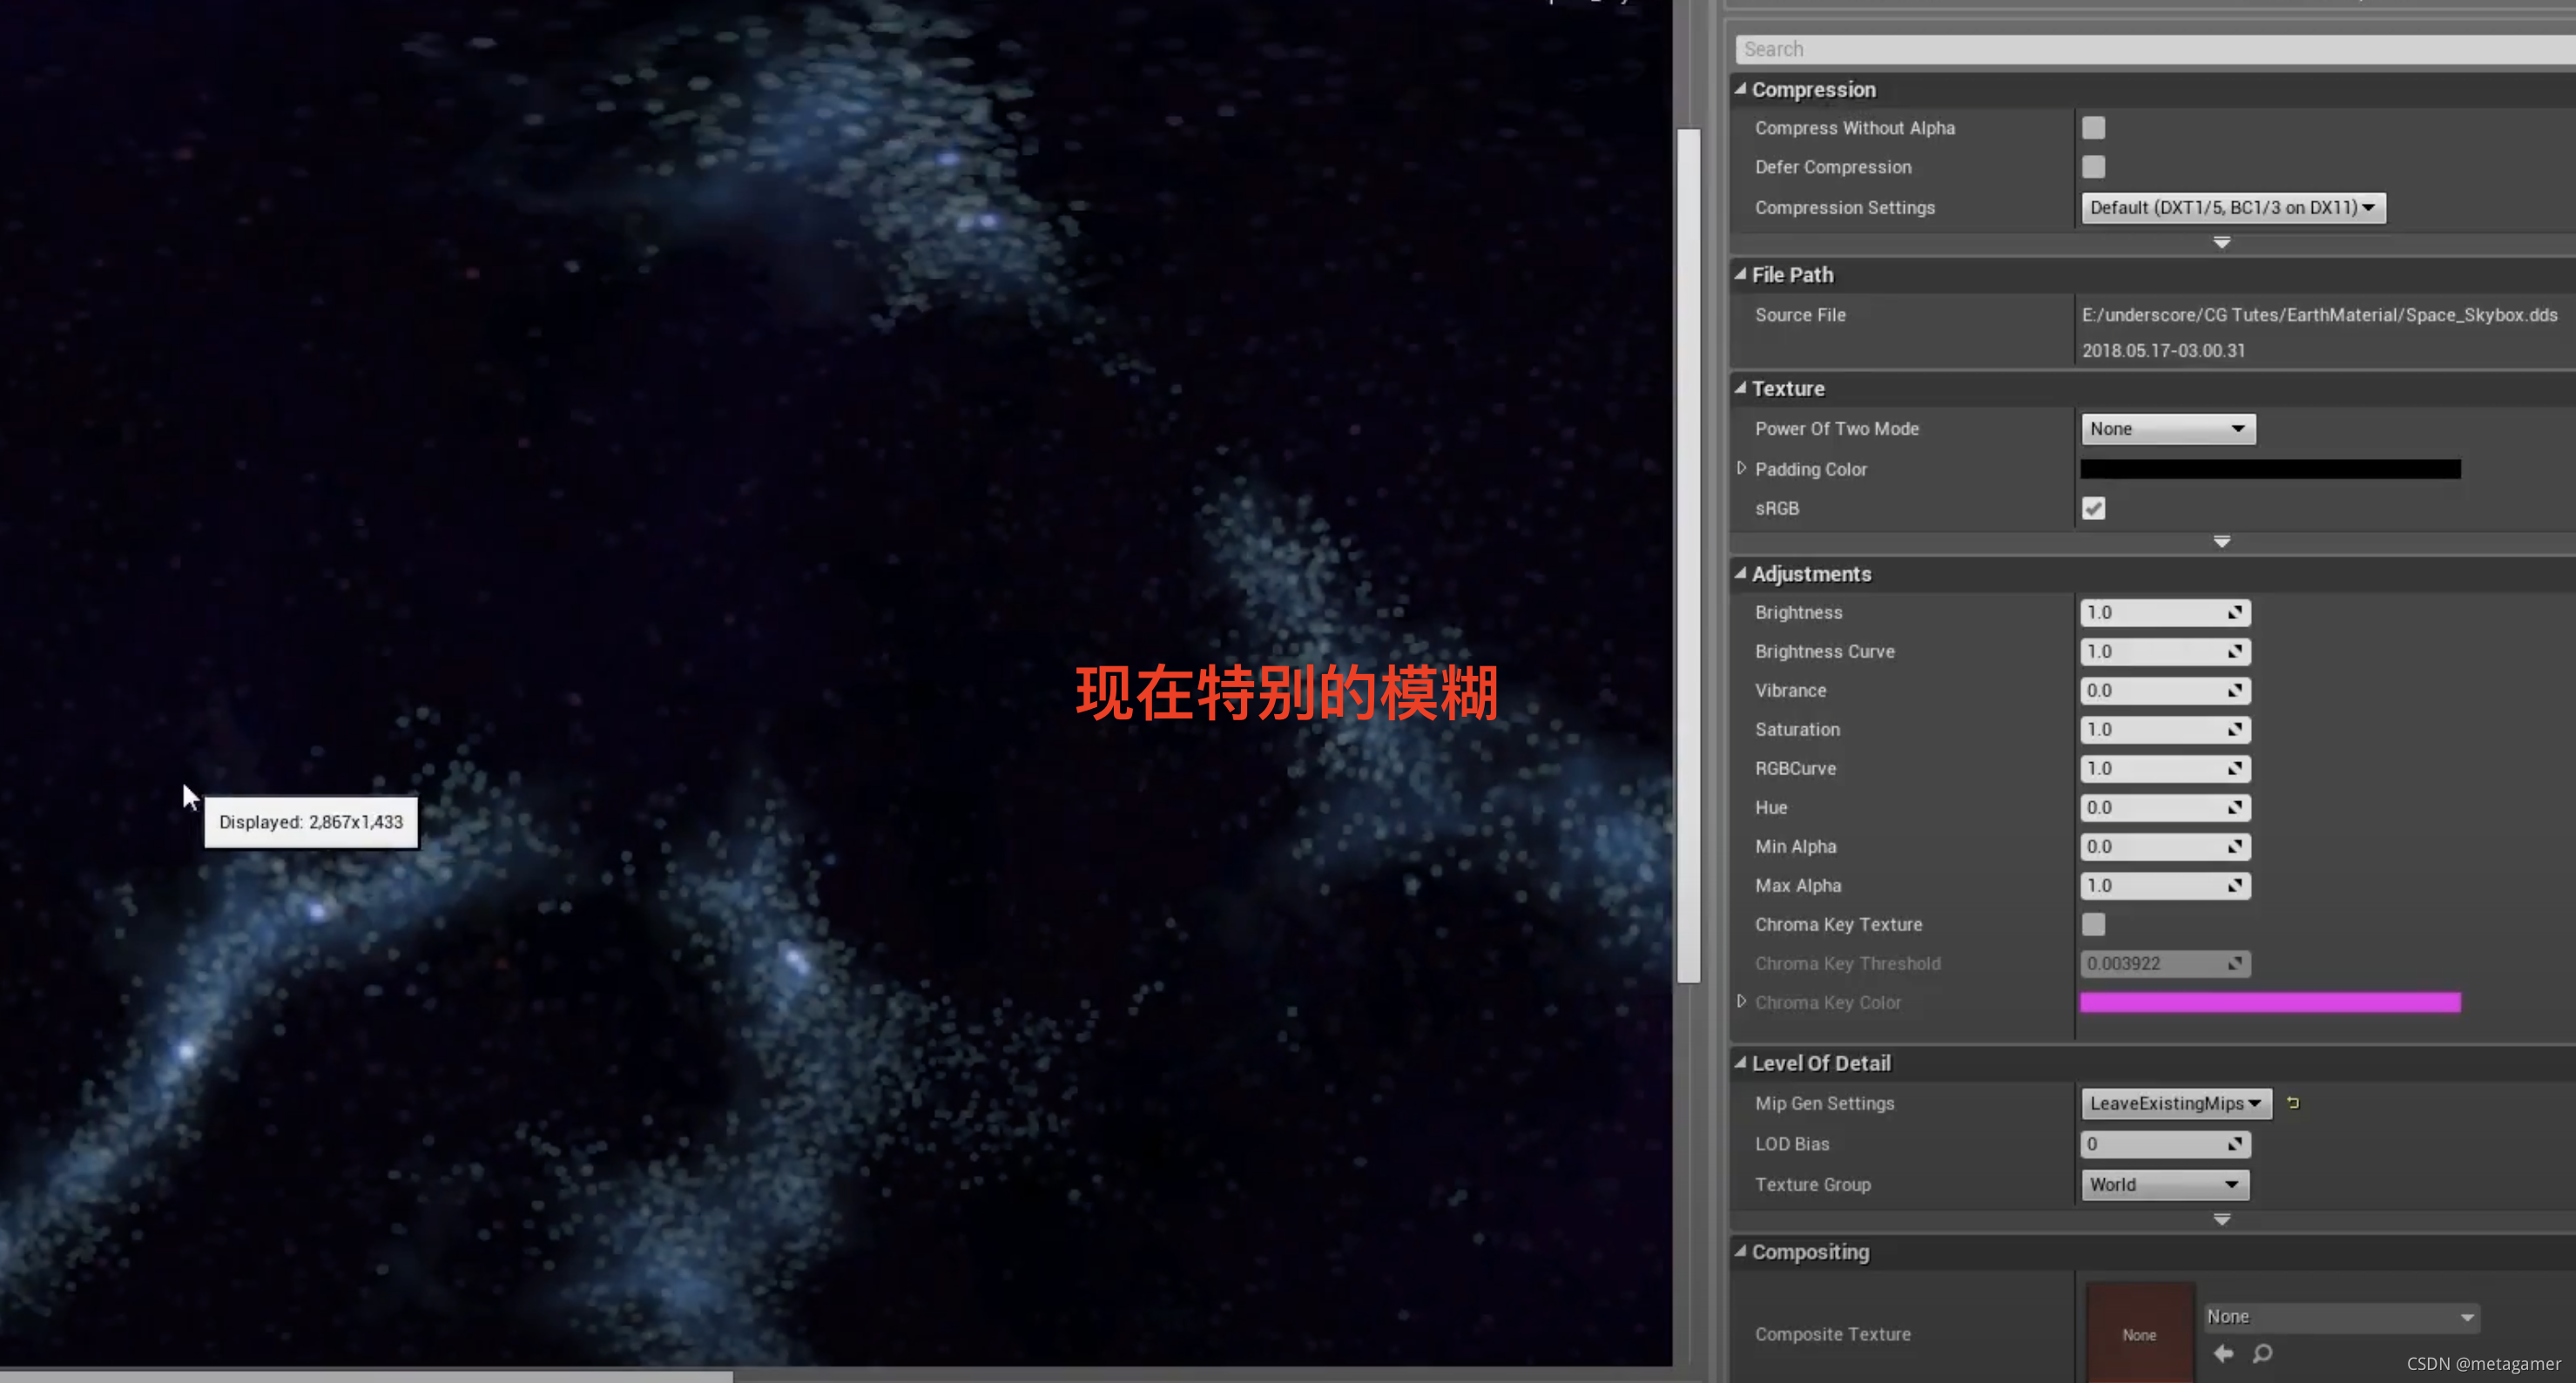Show advanced options below Compression section
Screen dimensions: 2576x1383
pyautogui.click(x=2221, y=243)
